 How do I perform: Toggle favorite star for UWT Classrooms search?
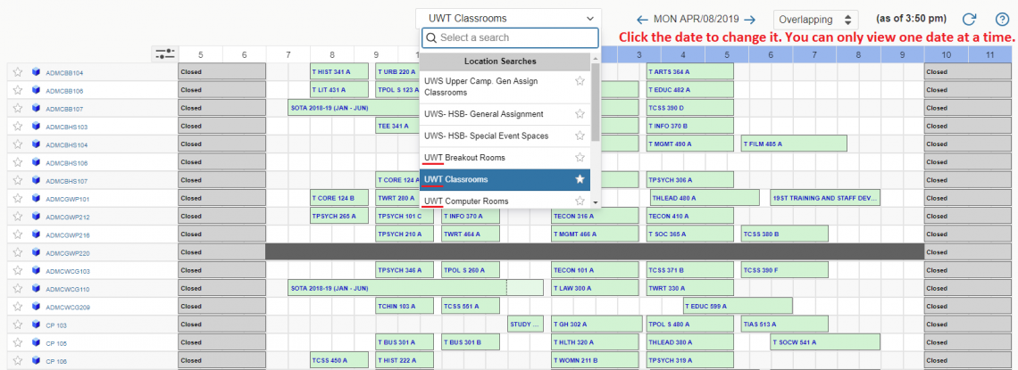coord(580,179)
